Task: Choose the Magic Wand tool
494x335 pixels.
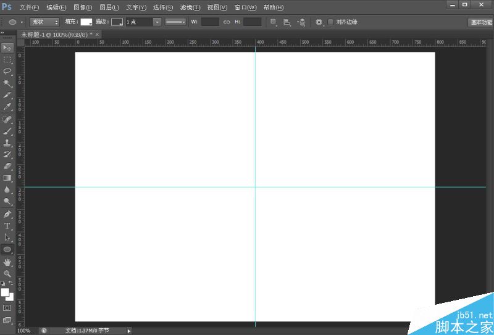Action: pyautogui.click(x=7, y=83)
